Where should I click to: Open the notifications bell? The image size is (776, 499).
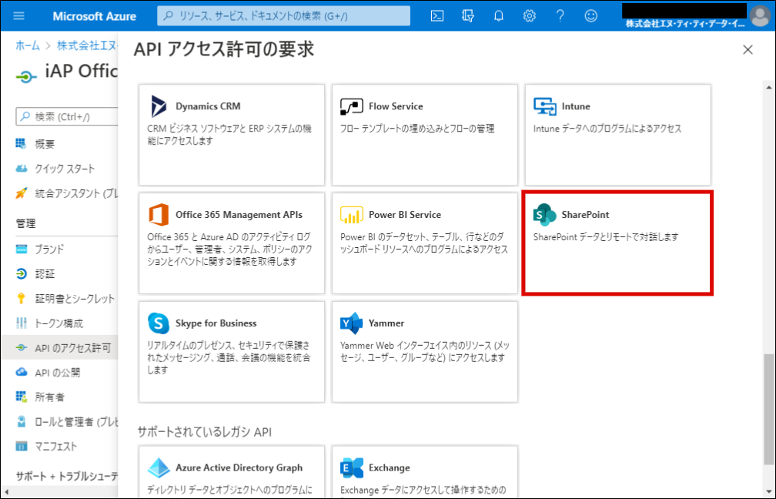498,16
